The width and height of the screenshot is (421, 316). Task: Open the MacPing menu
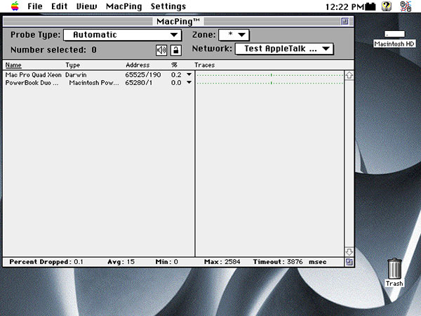click(x=123, y=6)
